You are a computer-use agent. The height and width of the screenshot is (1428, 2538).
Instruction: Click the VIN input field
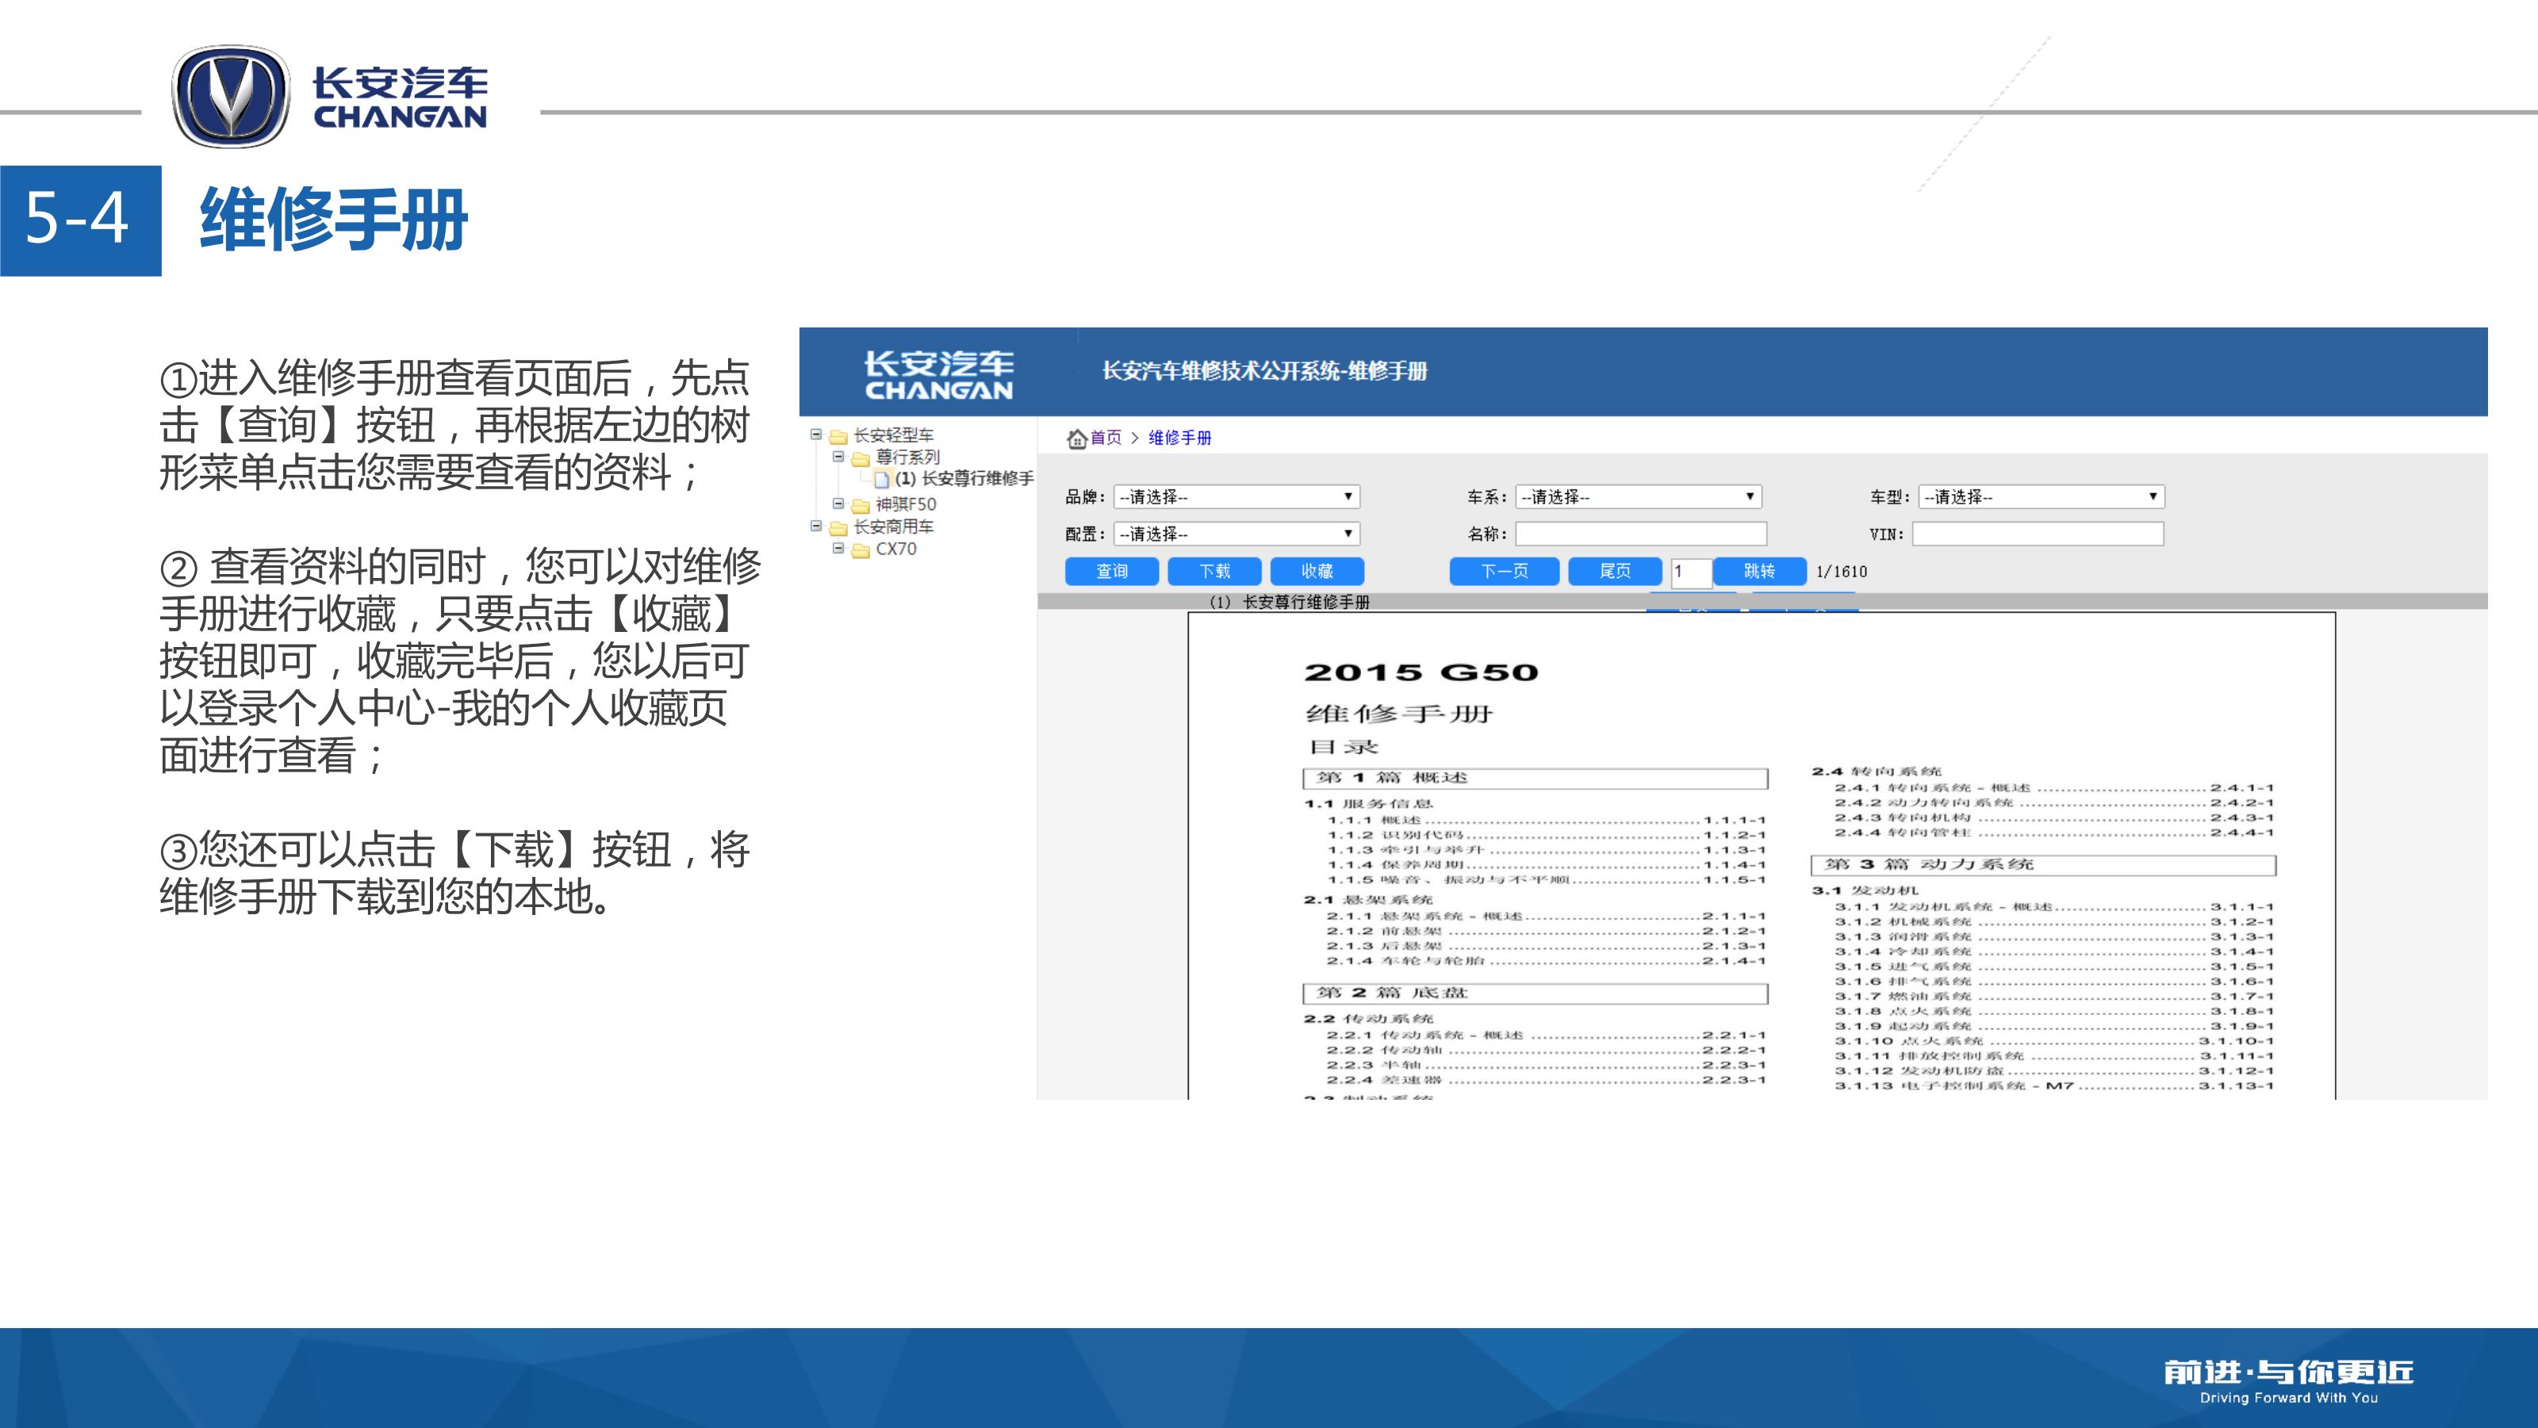click(x=2037, y=534)
